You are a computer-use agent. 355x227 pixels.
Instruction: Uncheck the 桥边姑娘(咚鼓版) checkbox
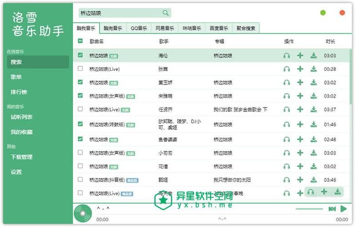pos(80,124)
